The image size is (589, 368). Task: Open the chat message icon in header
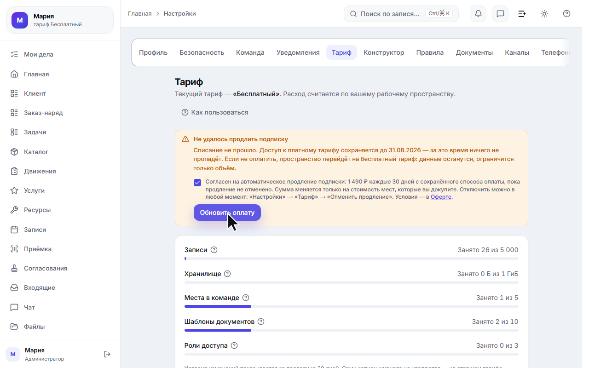pos(500,14)
